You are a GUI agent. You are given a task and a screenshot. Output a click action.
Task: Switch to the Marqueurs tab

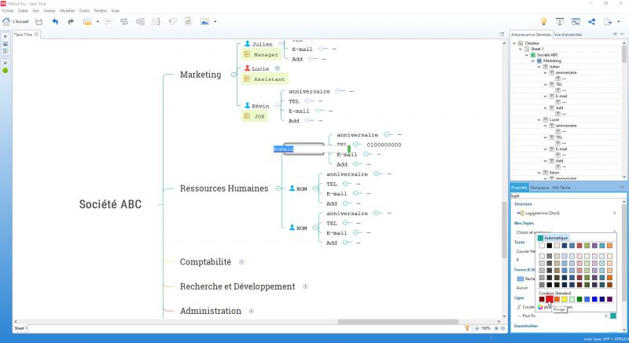[539, 188]
